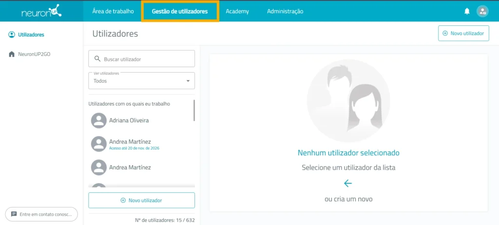The height and width of the screenshot is (225, 499).
Task: Open the account profile avatar icon
Action: point(482,12)
